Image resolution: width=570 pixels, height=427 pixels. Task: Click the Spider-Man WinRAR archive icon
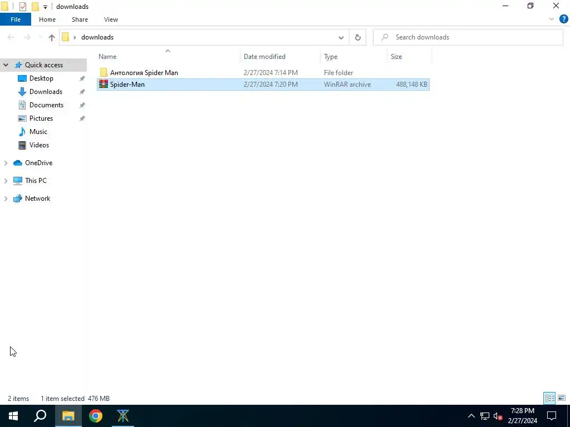tap(104, 84)
